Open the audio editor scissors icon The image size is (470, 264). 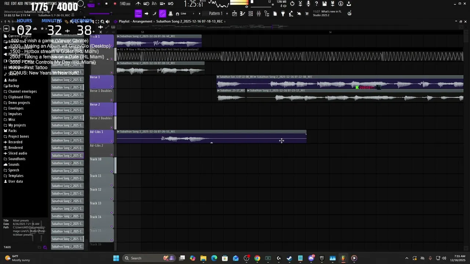coord(300,4)
